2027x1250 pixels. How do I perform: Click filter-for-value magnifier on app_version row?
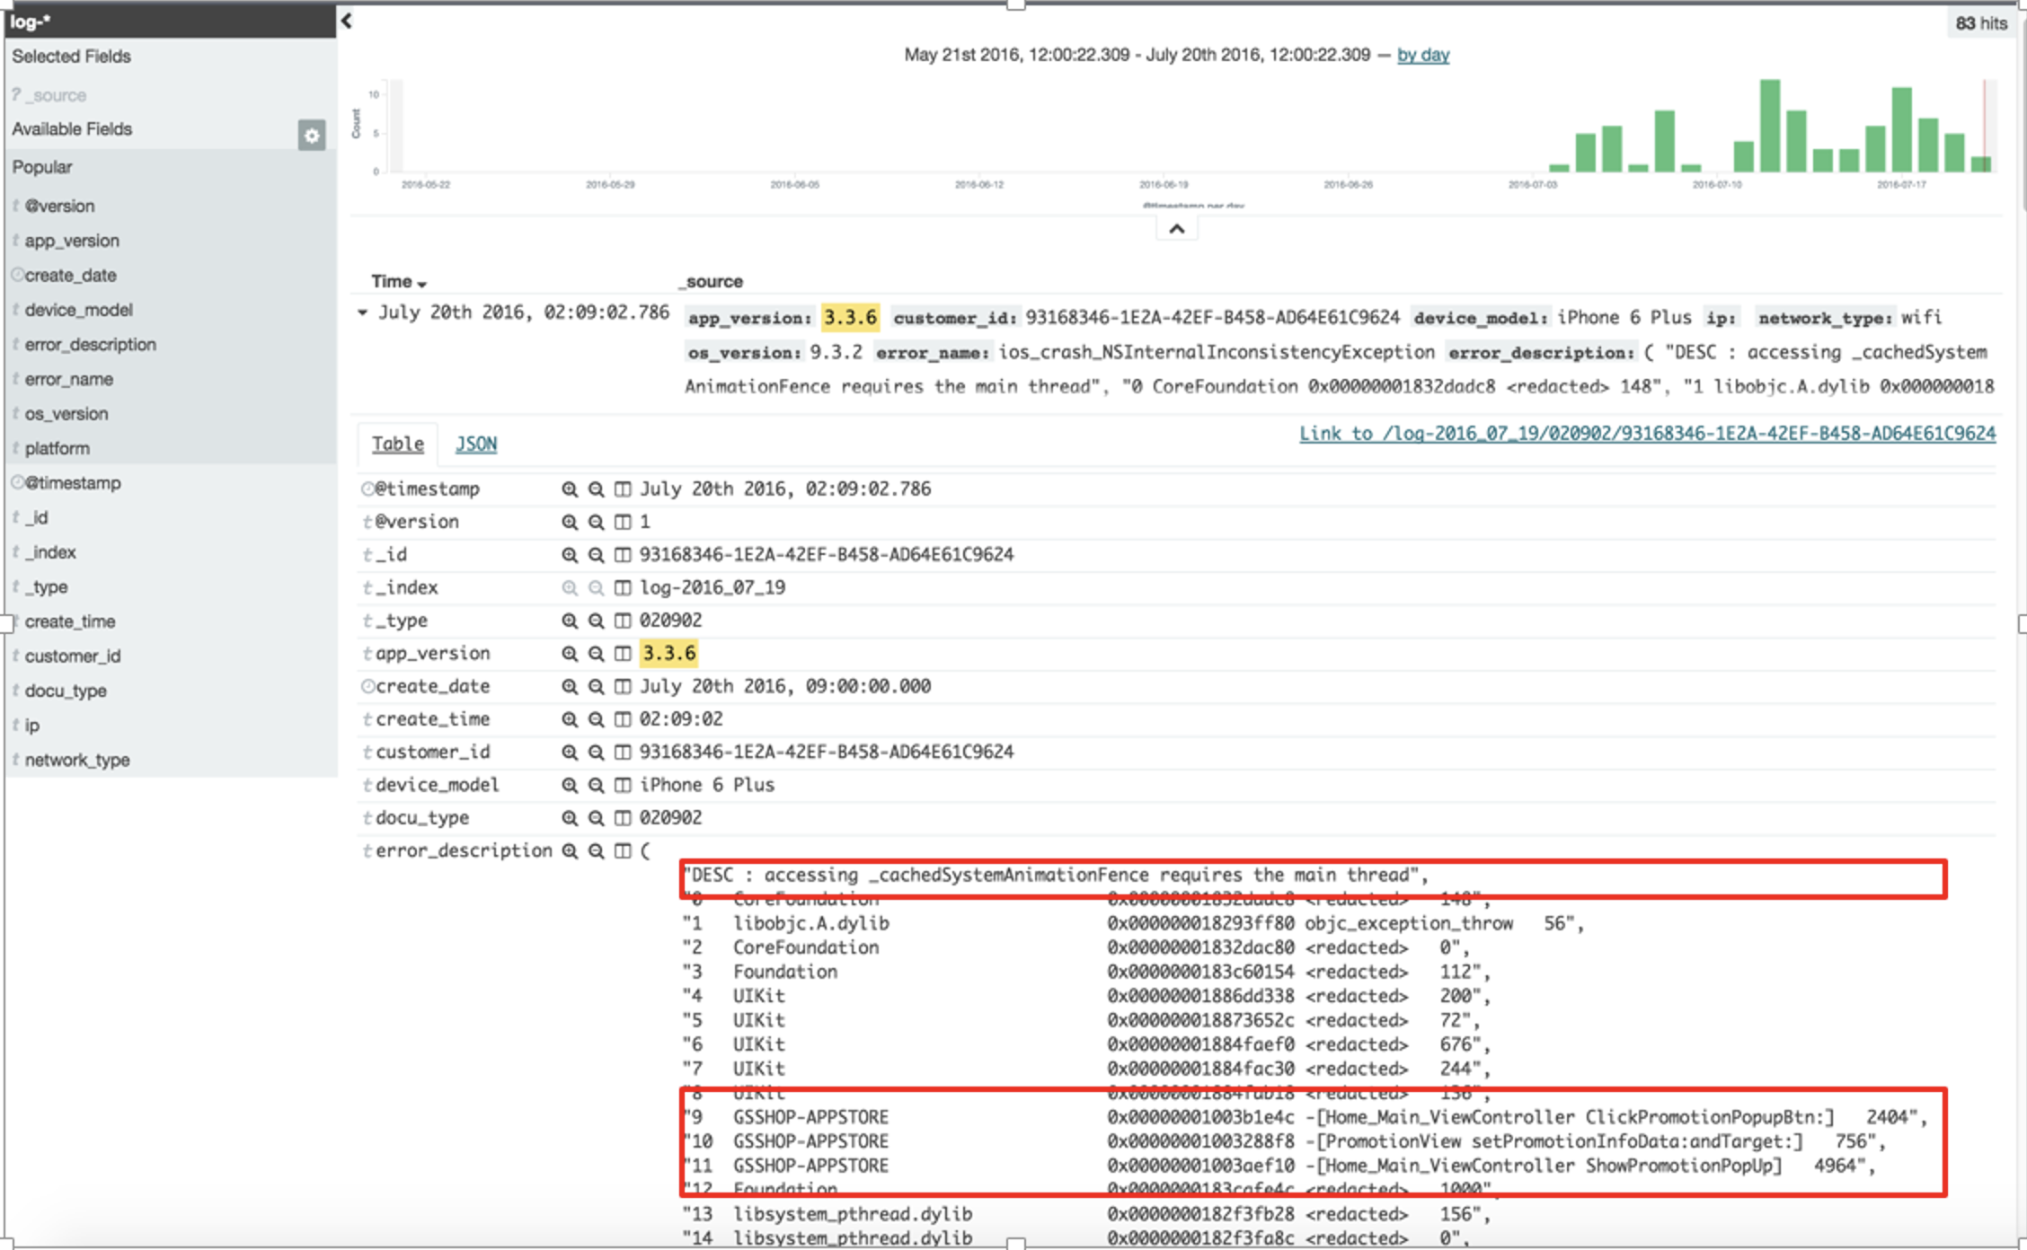(569, 654)
